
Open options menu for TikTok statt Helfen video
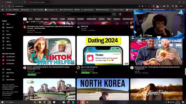point(75,67)
